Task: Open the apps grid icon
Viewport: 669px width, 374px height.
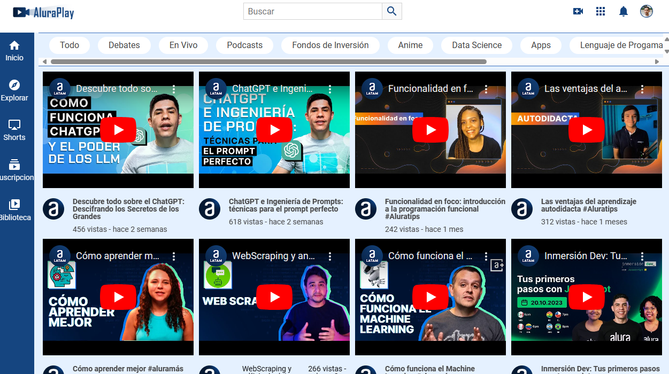Action: tap(601, 11)
